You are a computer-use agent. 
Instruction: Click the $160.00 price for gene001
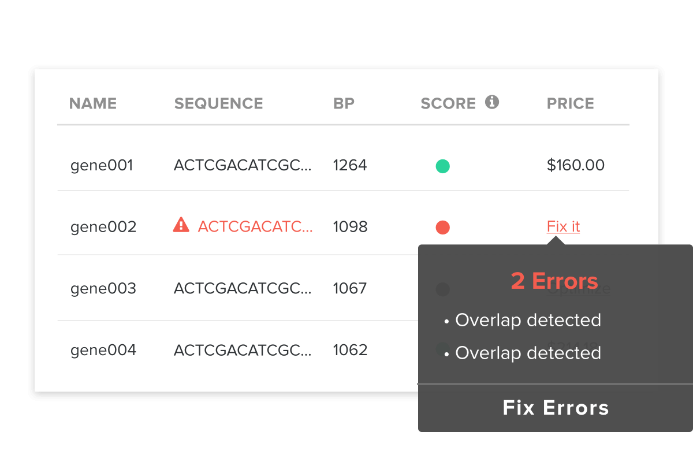(575, 166)
